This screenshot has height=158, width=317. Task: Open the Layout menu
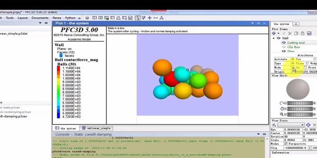[x=23, y=18]
